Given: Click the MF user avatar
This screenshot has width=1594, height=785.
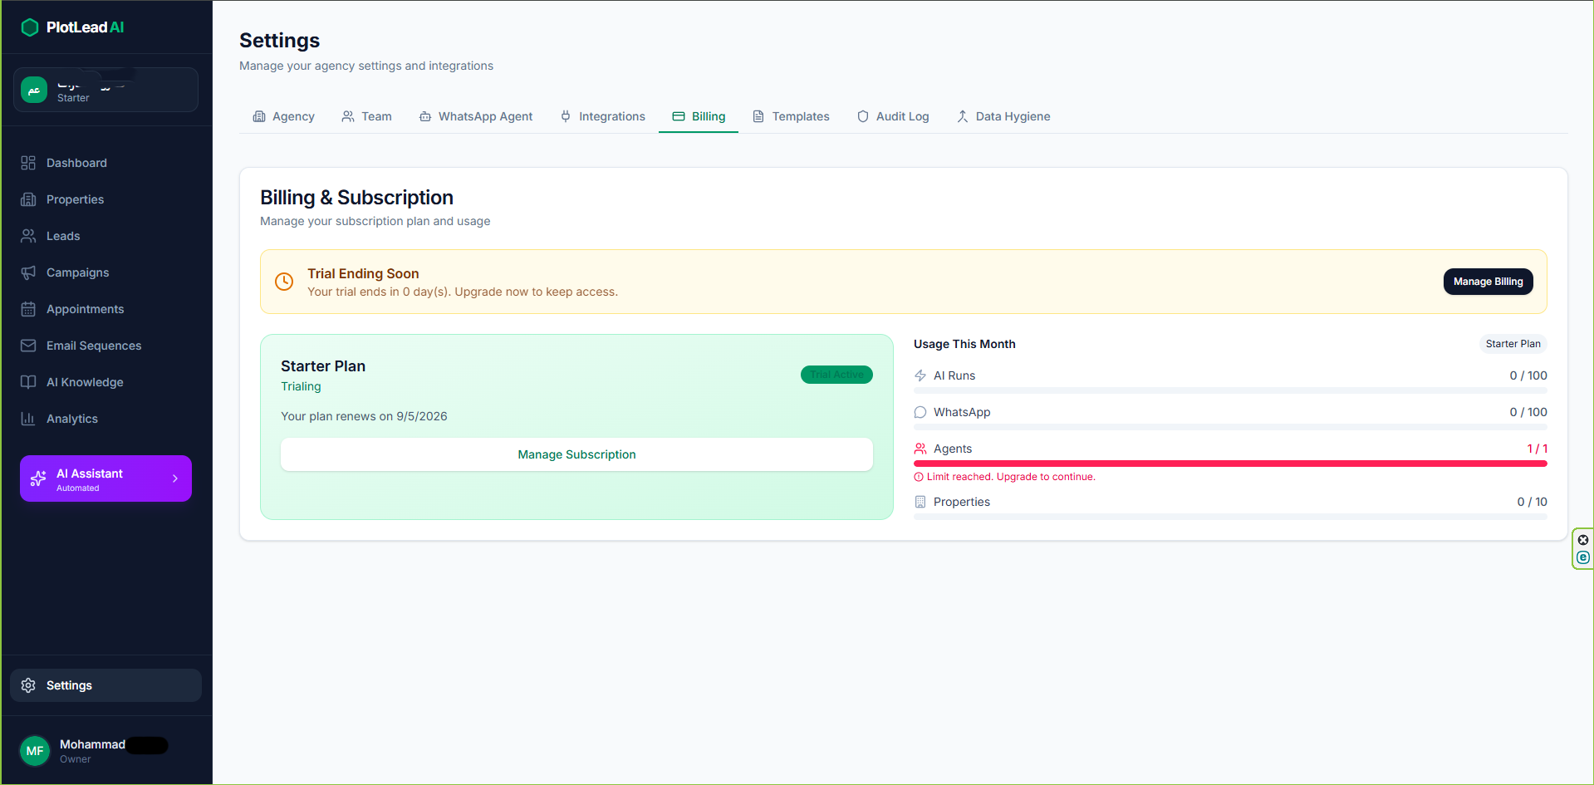Looking at the screenshot, I should 35,751.
